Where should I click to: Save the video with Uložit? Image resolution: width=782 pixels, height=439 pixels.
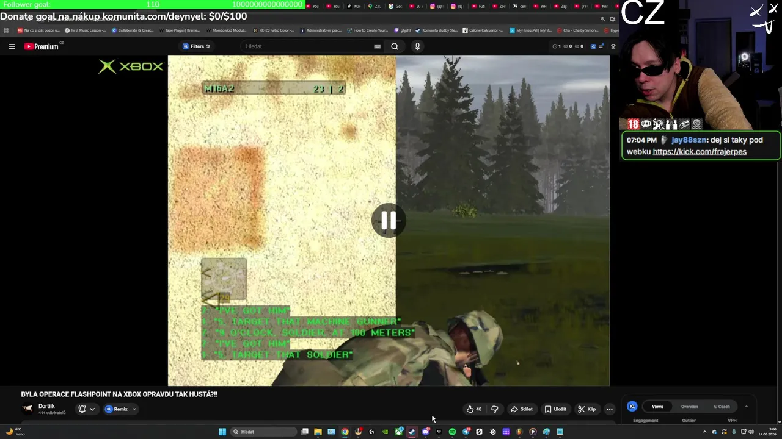click(555, 409)
